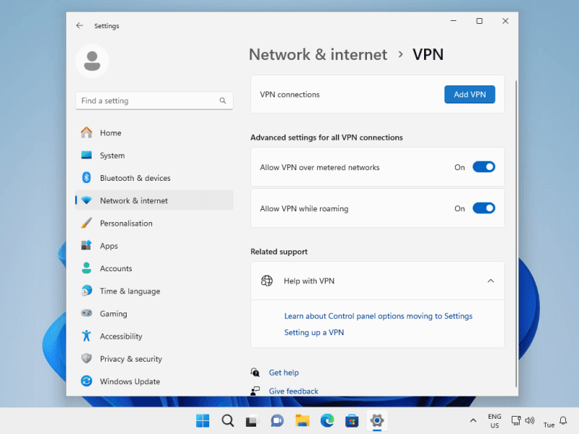Image resolution: width=579 pixels, height=434 pixels.
Task: Select the Accessibility icon in sidebar
Action: (86, 336)
